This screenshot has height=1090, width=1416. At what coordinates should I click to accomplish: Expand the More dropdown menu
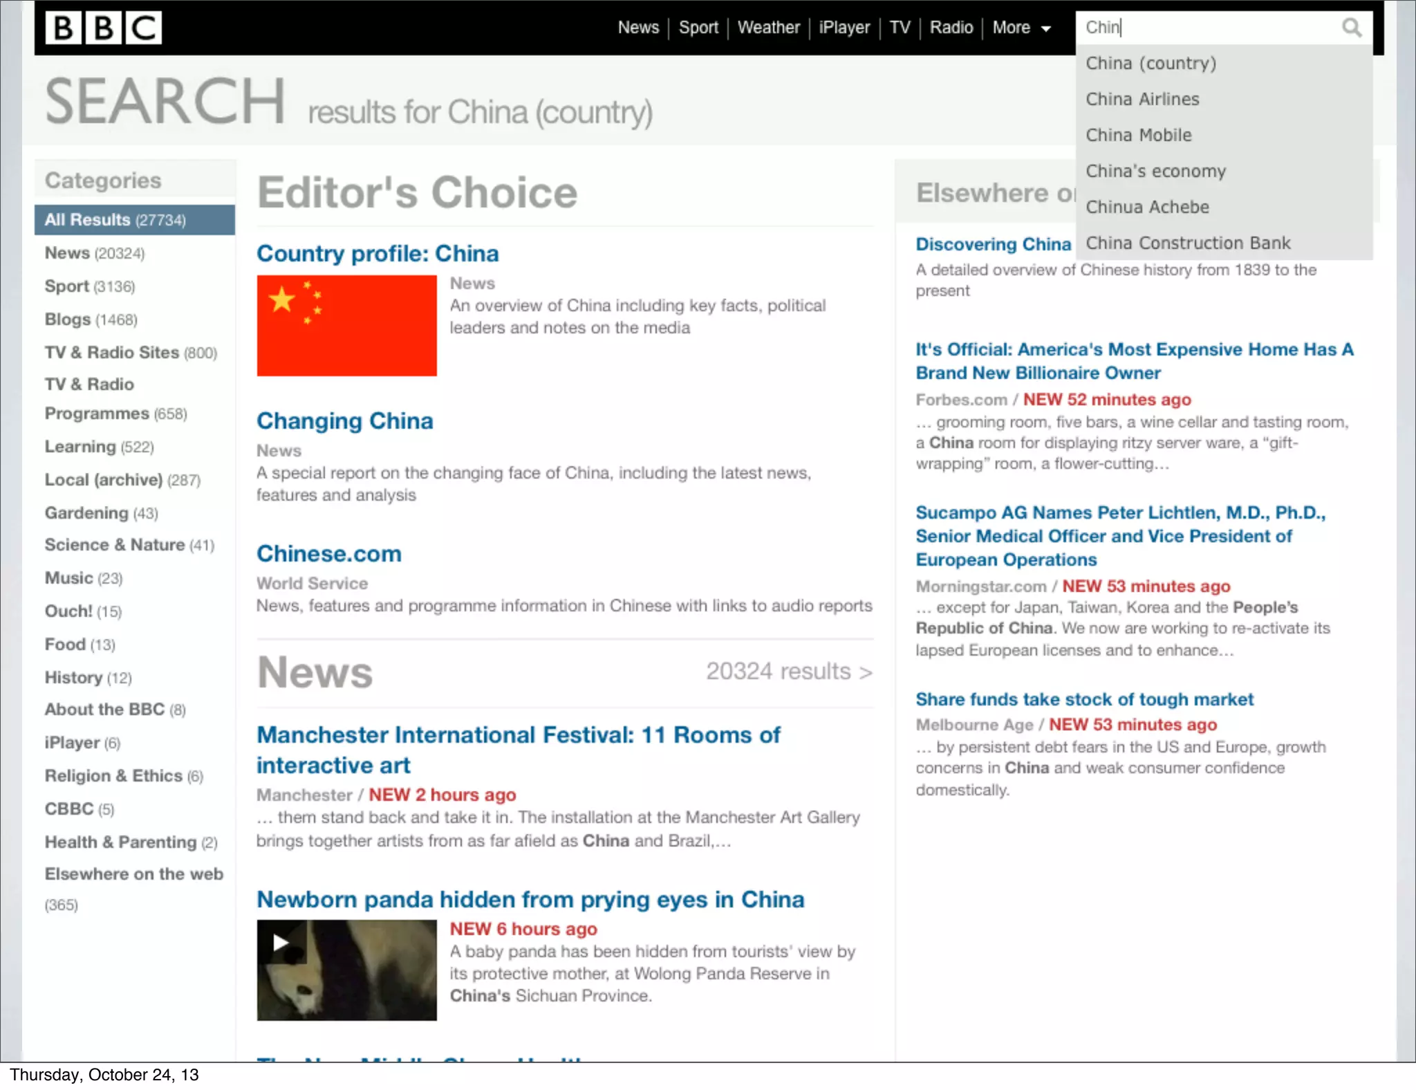point(1021,28)
